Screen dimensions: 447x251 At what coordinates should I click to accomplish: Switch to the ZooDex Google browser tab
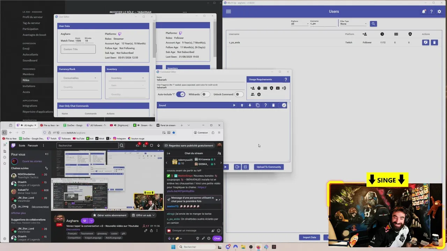pos(73,125)
